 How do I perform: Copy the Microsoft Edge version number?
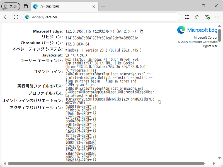[141, 31]
